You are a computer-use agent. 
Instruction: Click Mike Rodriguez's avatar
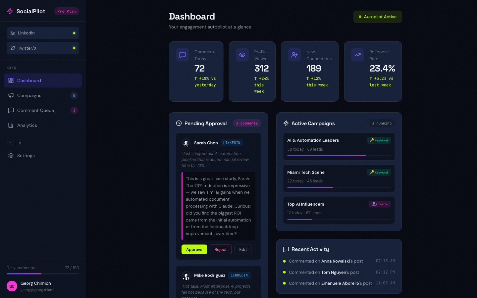click(186, 275)
